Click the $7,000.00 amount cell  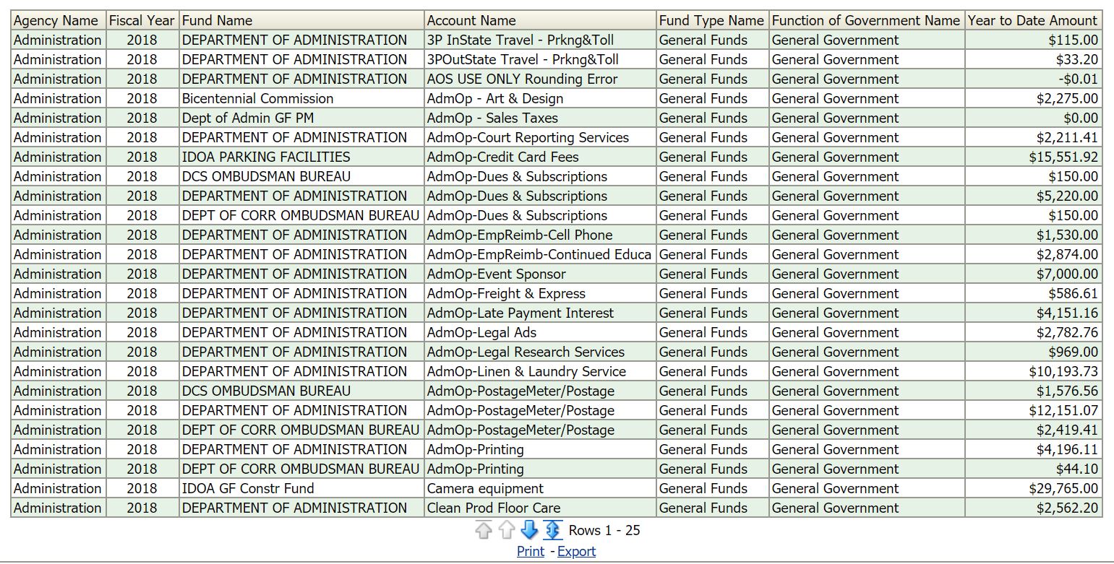coord(1033,274)
